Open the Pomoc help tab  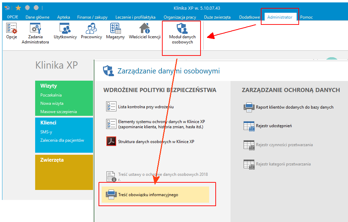tap(306, 17)
